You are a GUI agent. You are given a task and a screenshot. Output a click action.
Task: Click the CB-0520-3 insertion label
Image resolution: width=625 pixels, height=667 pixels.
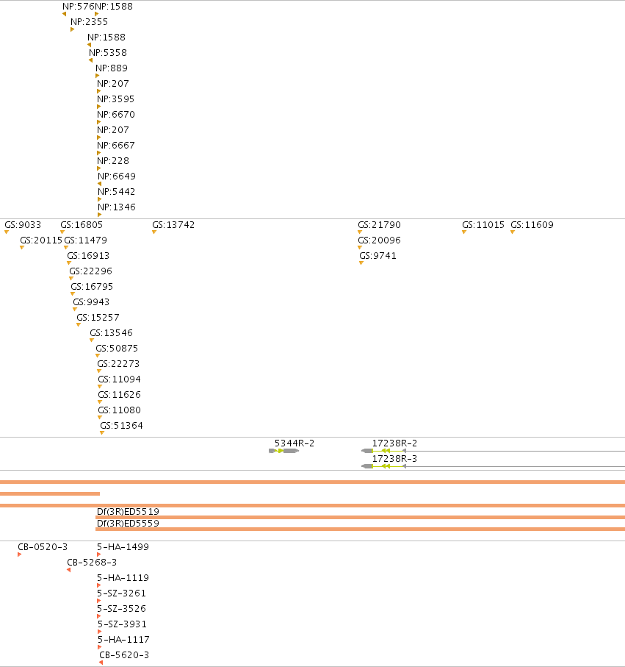click(x=43, y=547)
